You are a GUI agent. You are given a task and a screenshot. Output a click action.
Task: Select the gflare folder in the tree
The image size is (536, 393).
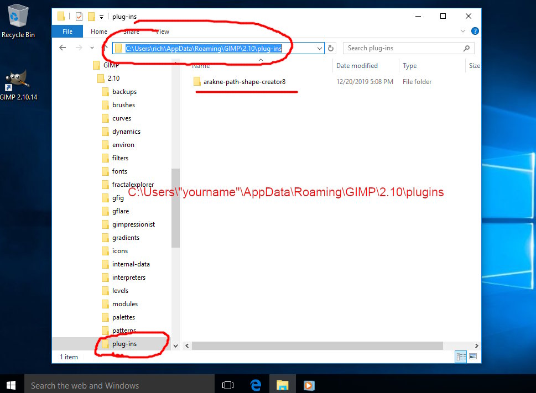coord(116,211)
